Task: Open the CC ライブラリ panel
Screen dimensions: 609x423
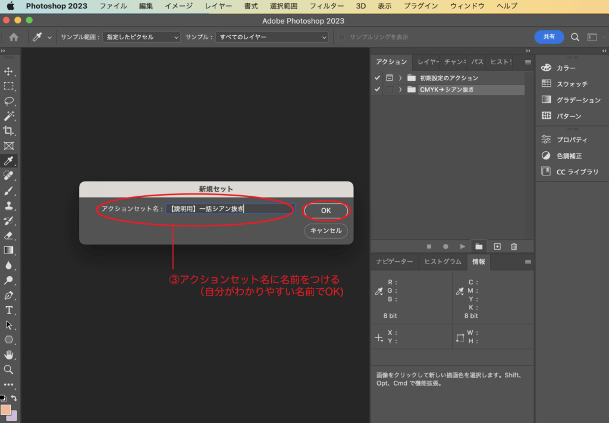Action: (x=570, y=171)
